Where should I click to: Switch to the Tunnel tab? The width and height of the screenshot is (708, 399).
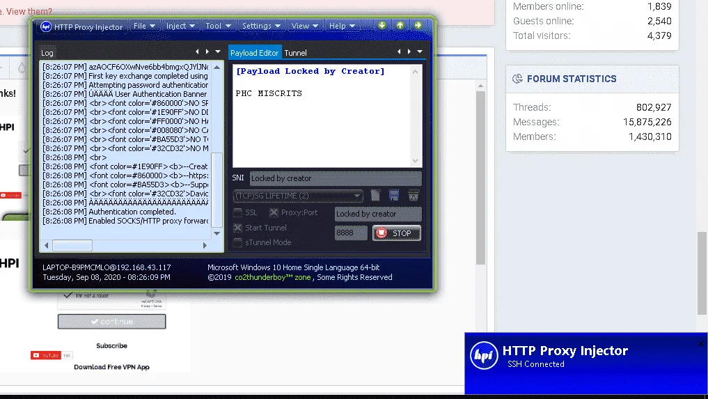tap(296, 53)
